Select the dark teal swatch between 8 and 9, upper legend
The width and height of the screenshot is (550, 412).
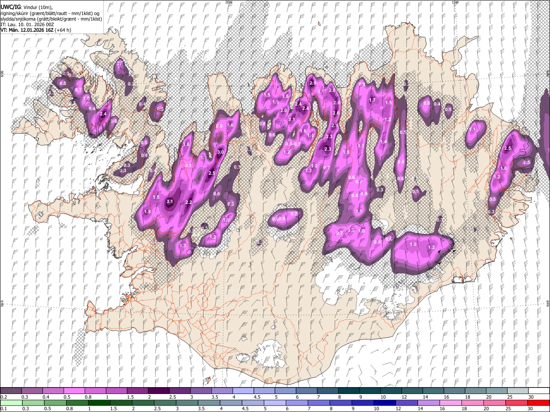[x=349, y=391]
